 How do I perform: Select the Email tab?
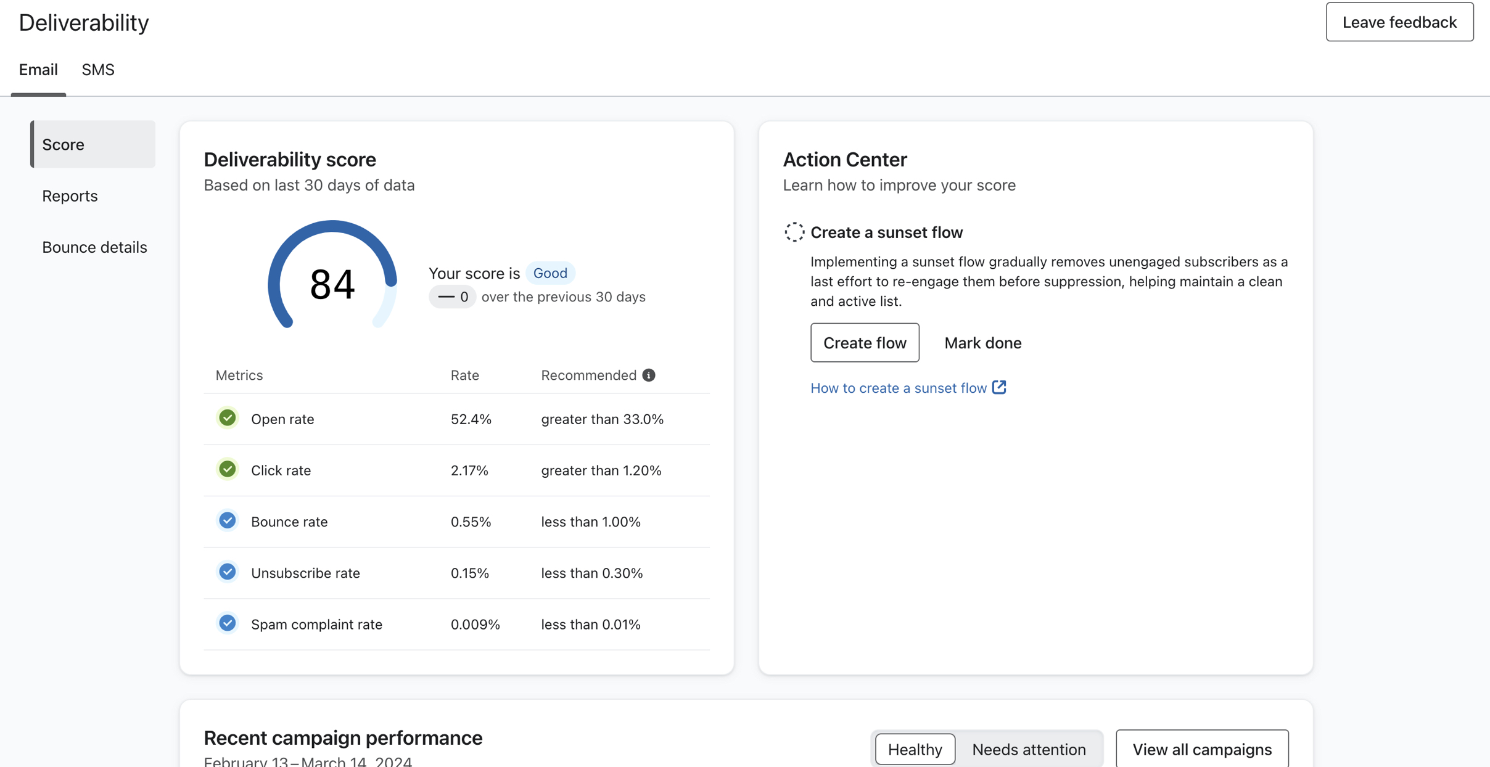[38, 68]
